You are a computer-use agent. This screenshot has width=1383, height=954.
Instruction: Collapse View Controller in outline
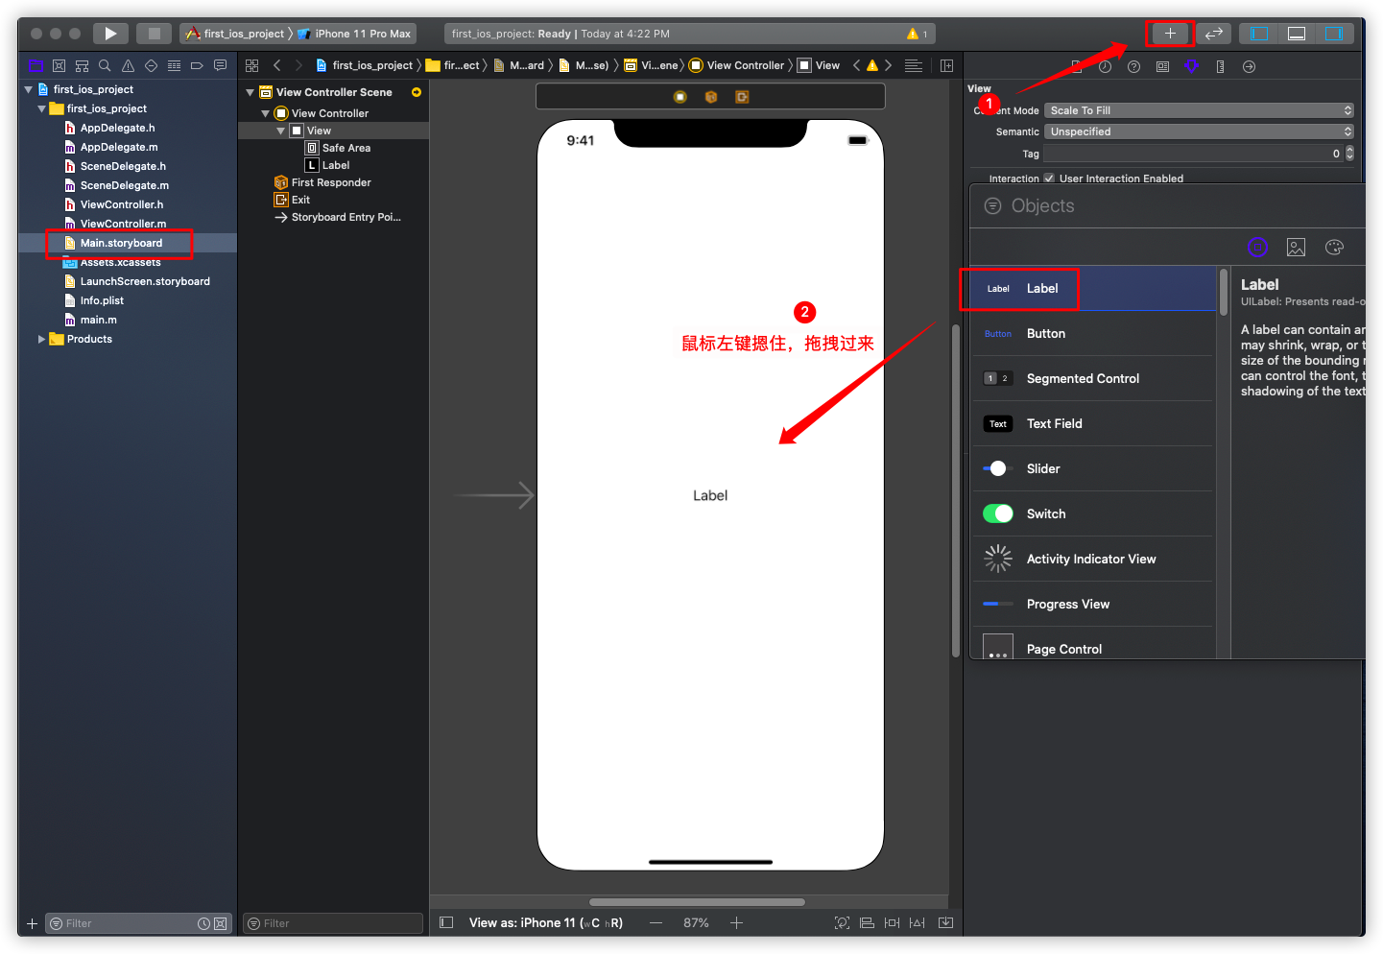click(x=266, y=113)
